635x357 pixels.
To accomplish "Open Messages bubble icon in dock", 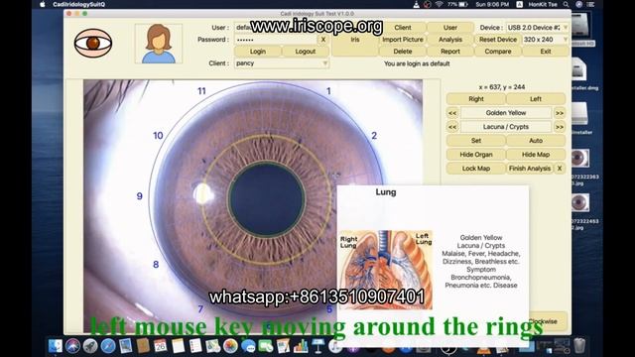I will 248,346.
